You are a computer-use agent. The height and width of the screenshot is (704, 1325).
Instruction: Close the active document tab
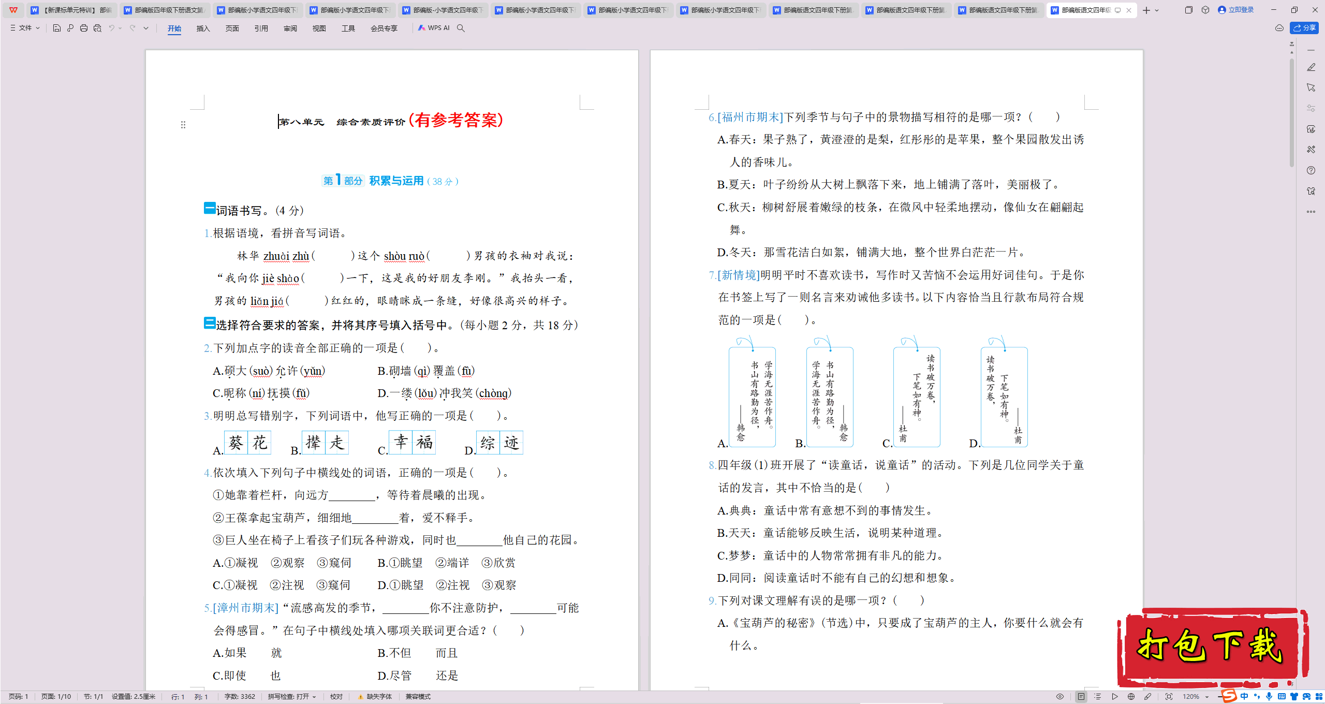coord(1129,10)
